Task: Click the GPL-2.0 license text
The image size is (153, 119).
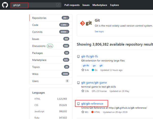Action: point(99,91)
